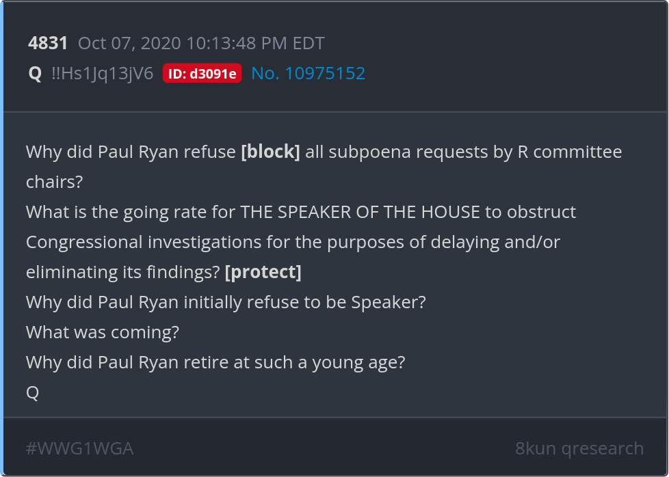Click the 8kun qresearch board label

(x=579, y=448)
